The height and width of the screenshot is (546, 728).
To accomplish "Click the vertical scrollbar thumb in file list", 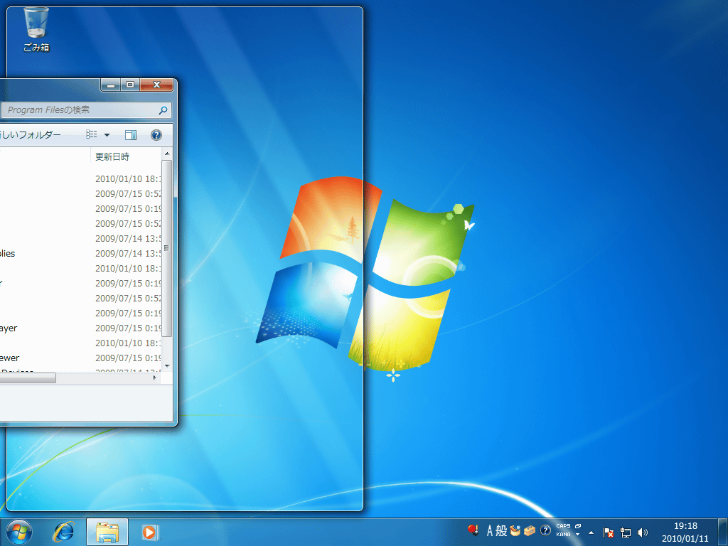I will tap(166, 248).
